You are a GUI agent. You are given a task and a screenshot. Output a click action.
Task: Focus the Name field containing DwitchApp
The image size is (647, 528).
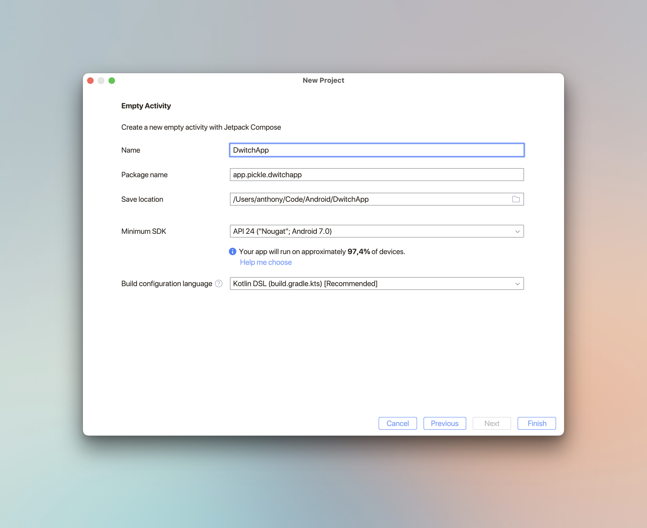(x=376, y=150)
